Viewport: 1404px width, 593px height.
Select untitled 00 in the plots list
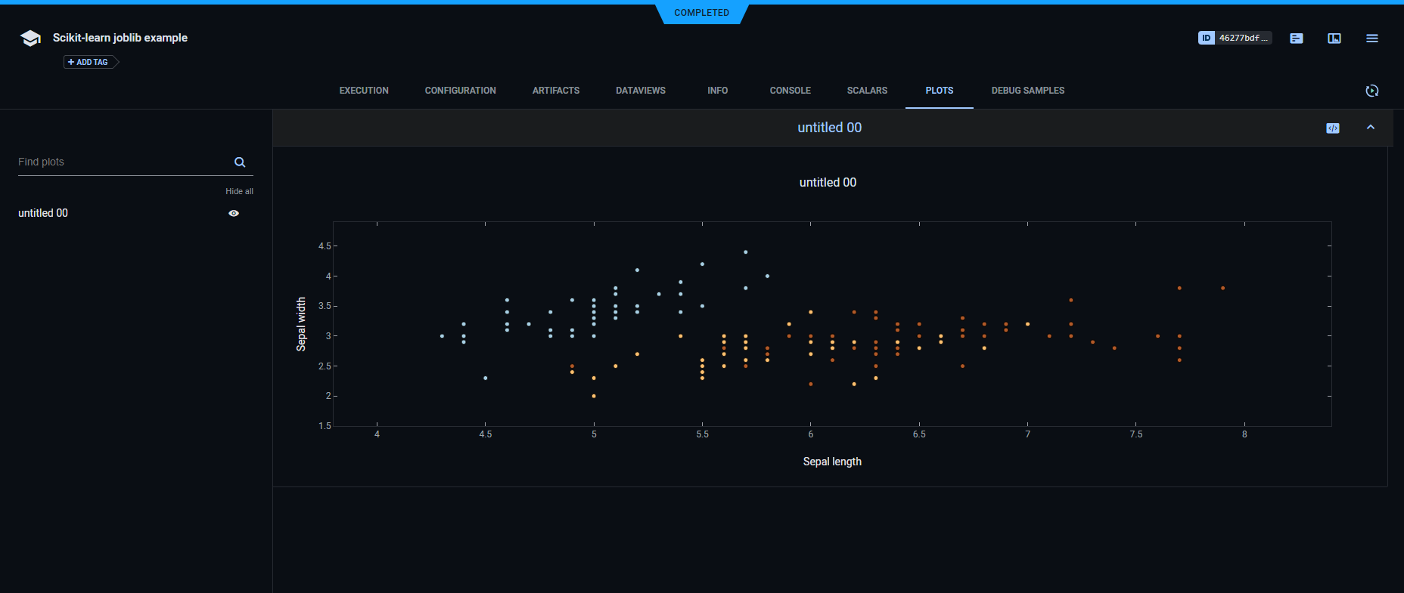coord(43,214)
